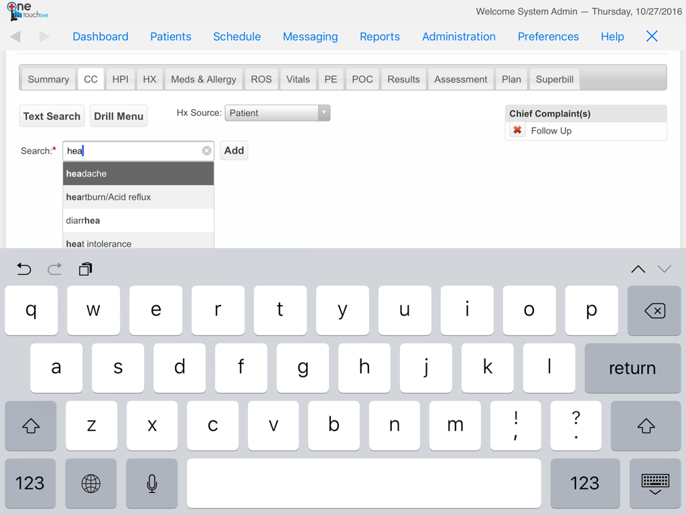This screenshot has width=686, height=515.
Task: Remove the Follow Up chief complaint
Action: click(517, 130)
